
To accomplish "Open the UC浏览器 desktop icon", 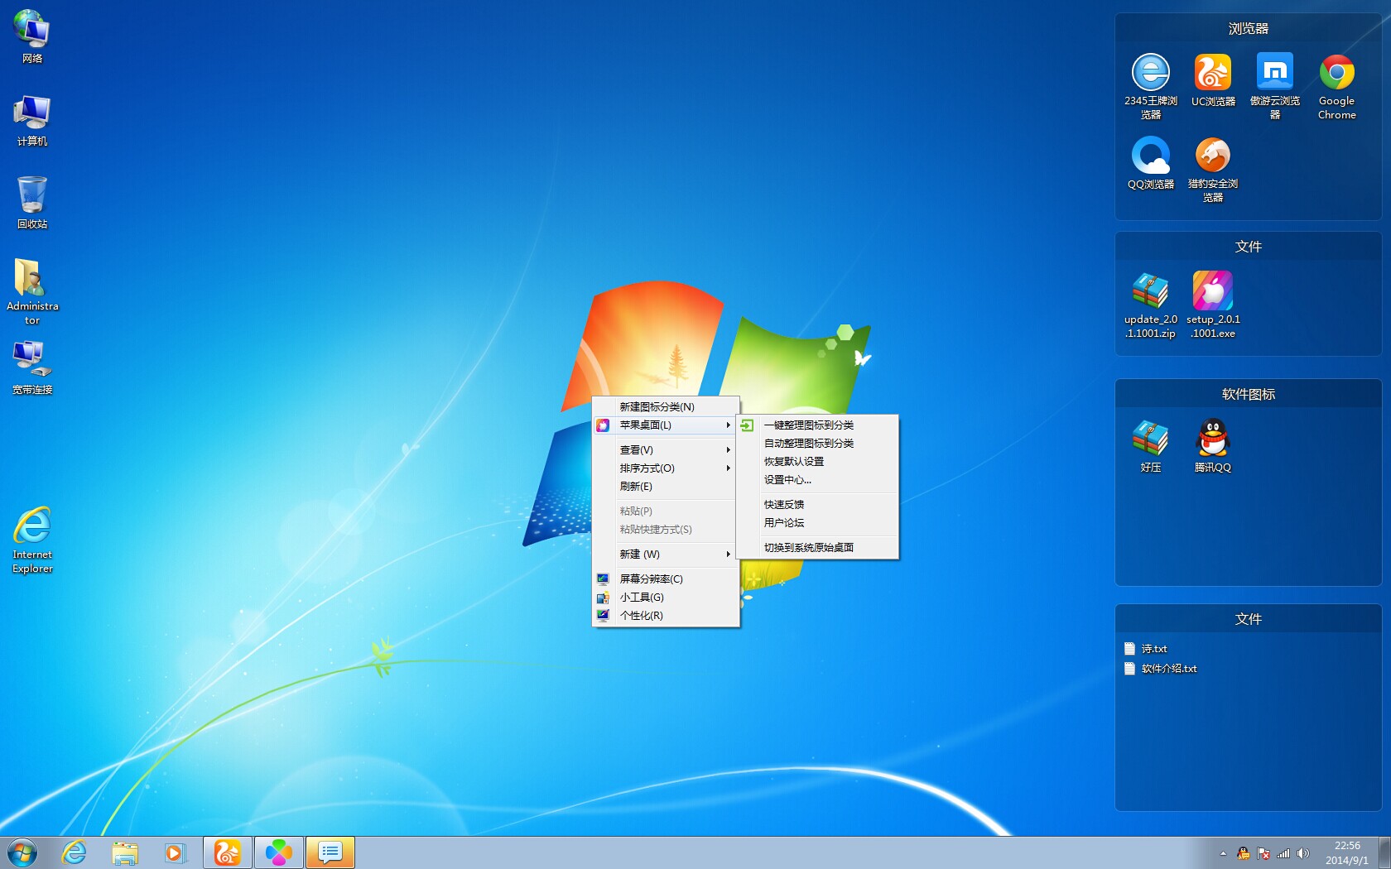I will tap(1212, 74).
